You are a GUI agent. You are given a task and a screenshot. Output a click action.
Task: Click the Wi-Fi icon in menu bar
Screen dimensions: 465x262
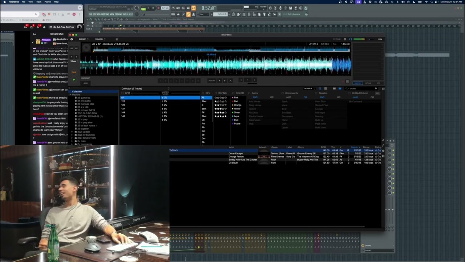[x=426, y=2]
